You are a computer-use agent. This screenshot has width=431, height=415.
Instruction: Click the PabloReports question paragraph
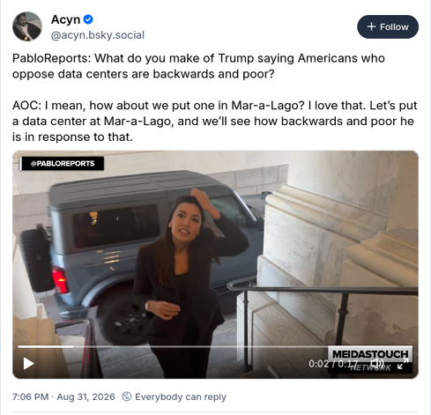point(198,66)
